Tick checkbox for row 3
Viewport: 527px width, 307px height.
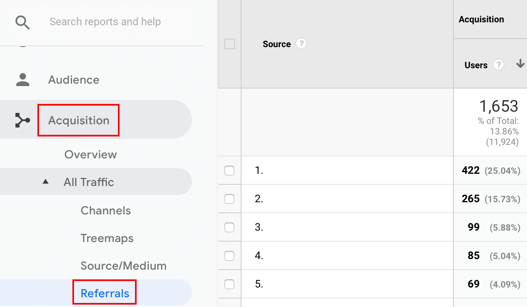coord(229,227)
